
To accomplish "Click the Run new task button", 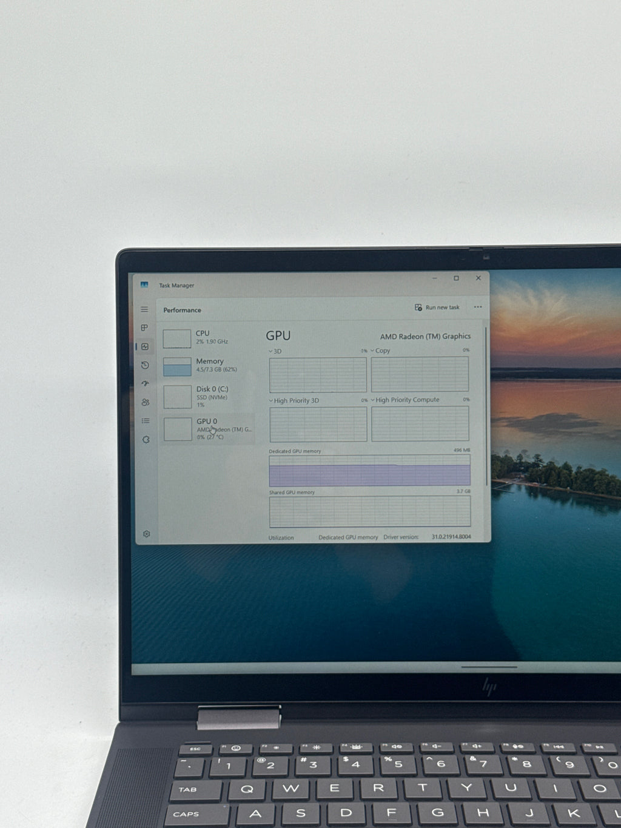I will coord(437,308).
